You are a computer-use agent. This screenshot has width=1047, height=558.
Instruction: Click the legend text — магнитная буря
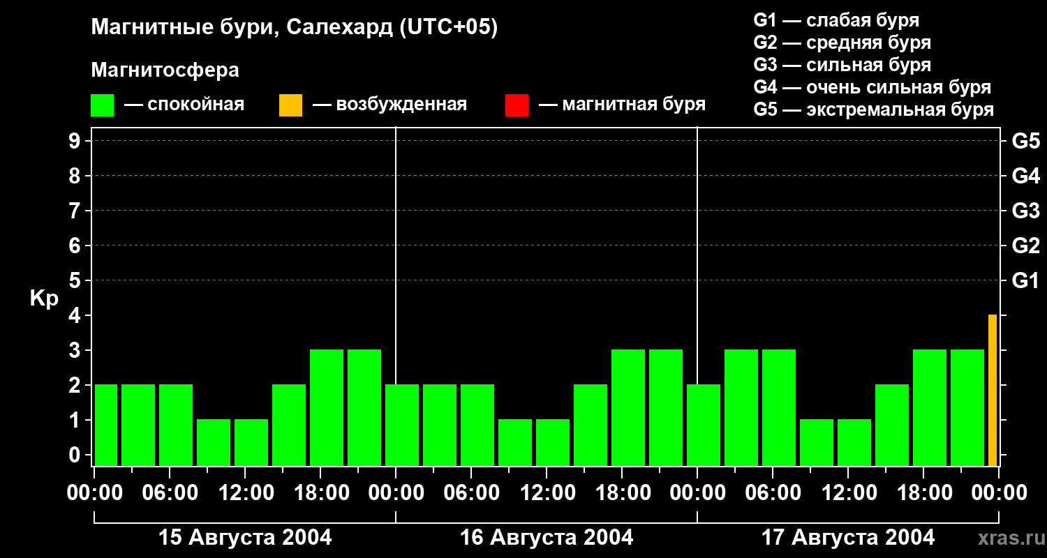click(622, 105)
